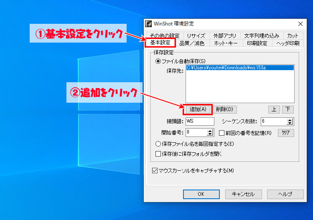
Task: Switch to the その他の設定 tab
Action: (165, 36)
